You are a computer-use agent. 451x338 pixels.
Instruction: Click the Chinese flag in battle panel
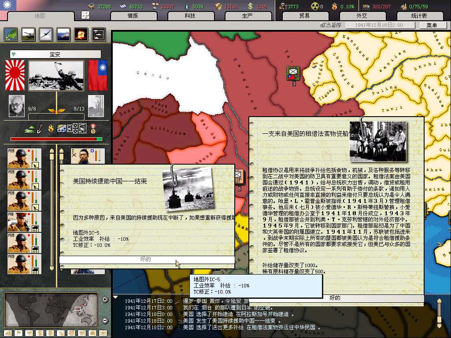pyautogui.click(x=98, y=75)
